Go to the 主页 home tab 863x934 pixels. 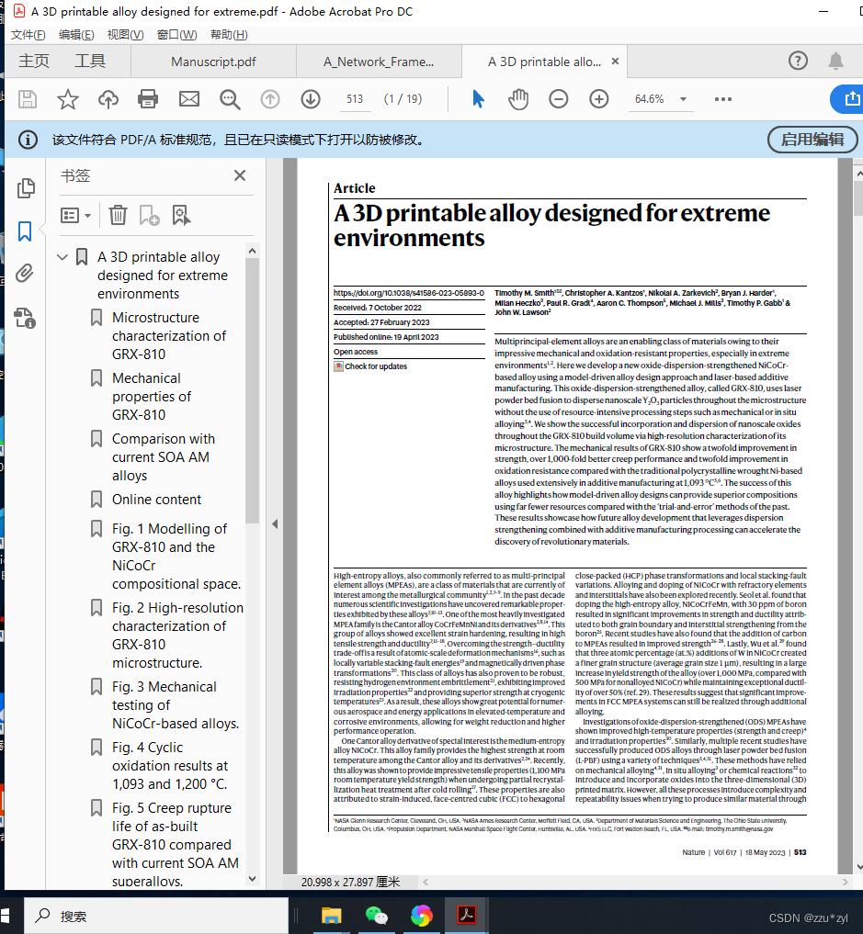34,61
